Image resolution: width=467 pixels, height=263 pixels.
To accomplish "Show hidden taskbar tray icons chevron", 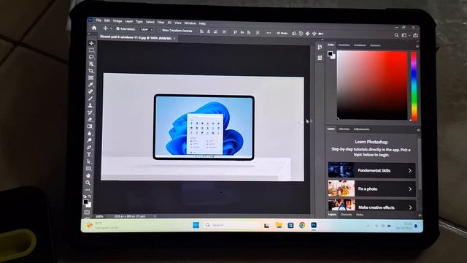I will [x=368, y=226].
